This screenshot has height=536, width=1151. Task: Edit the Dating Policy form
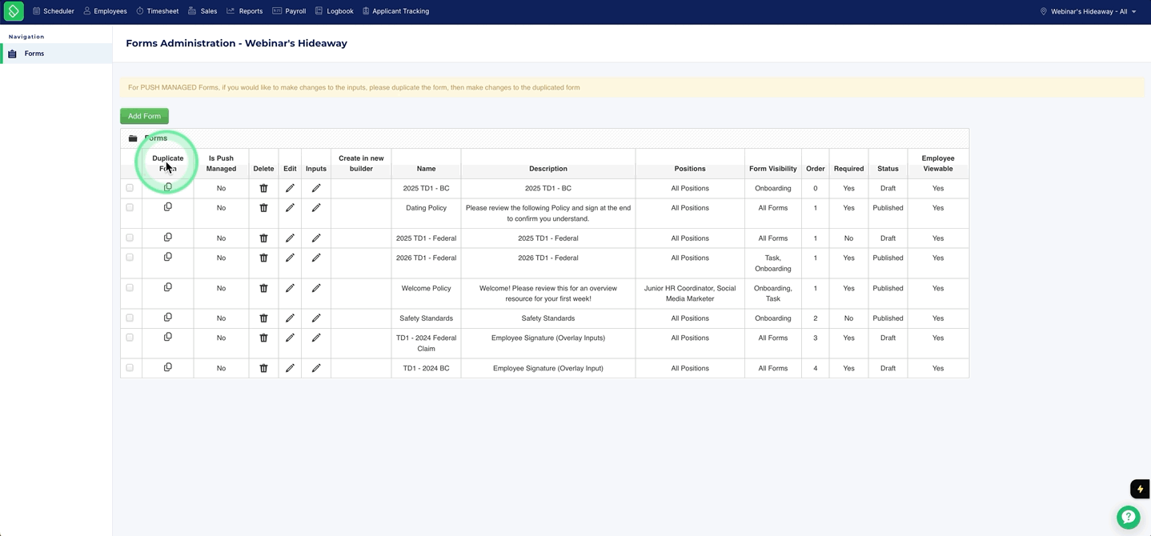[290, 208]
